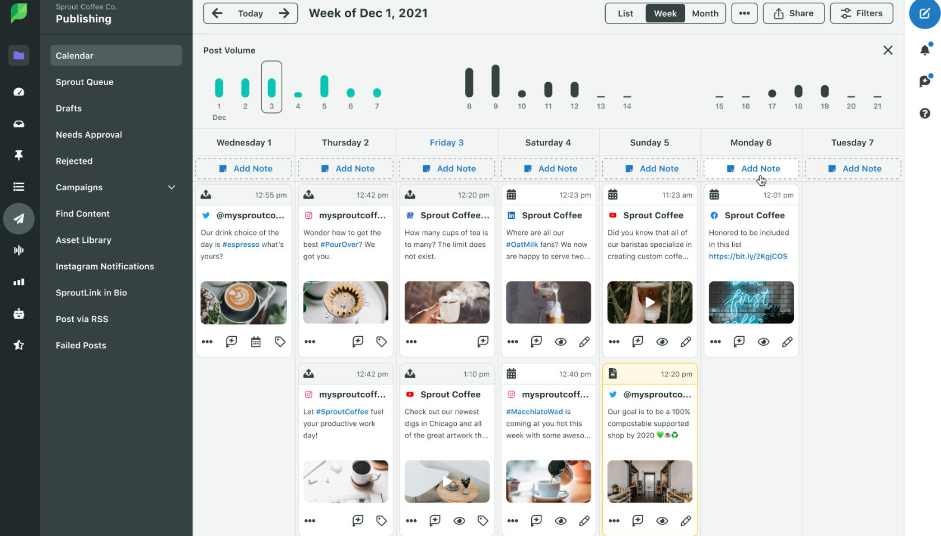941x536 pixels.
Task: Tag the espresso tweet
Action: point(280,342)
